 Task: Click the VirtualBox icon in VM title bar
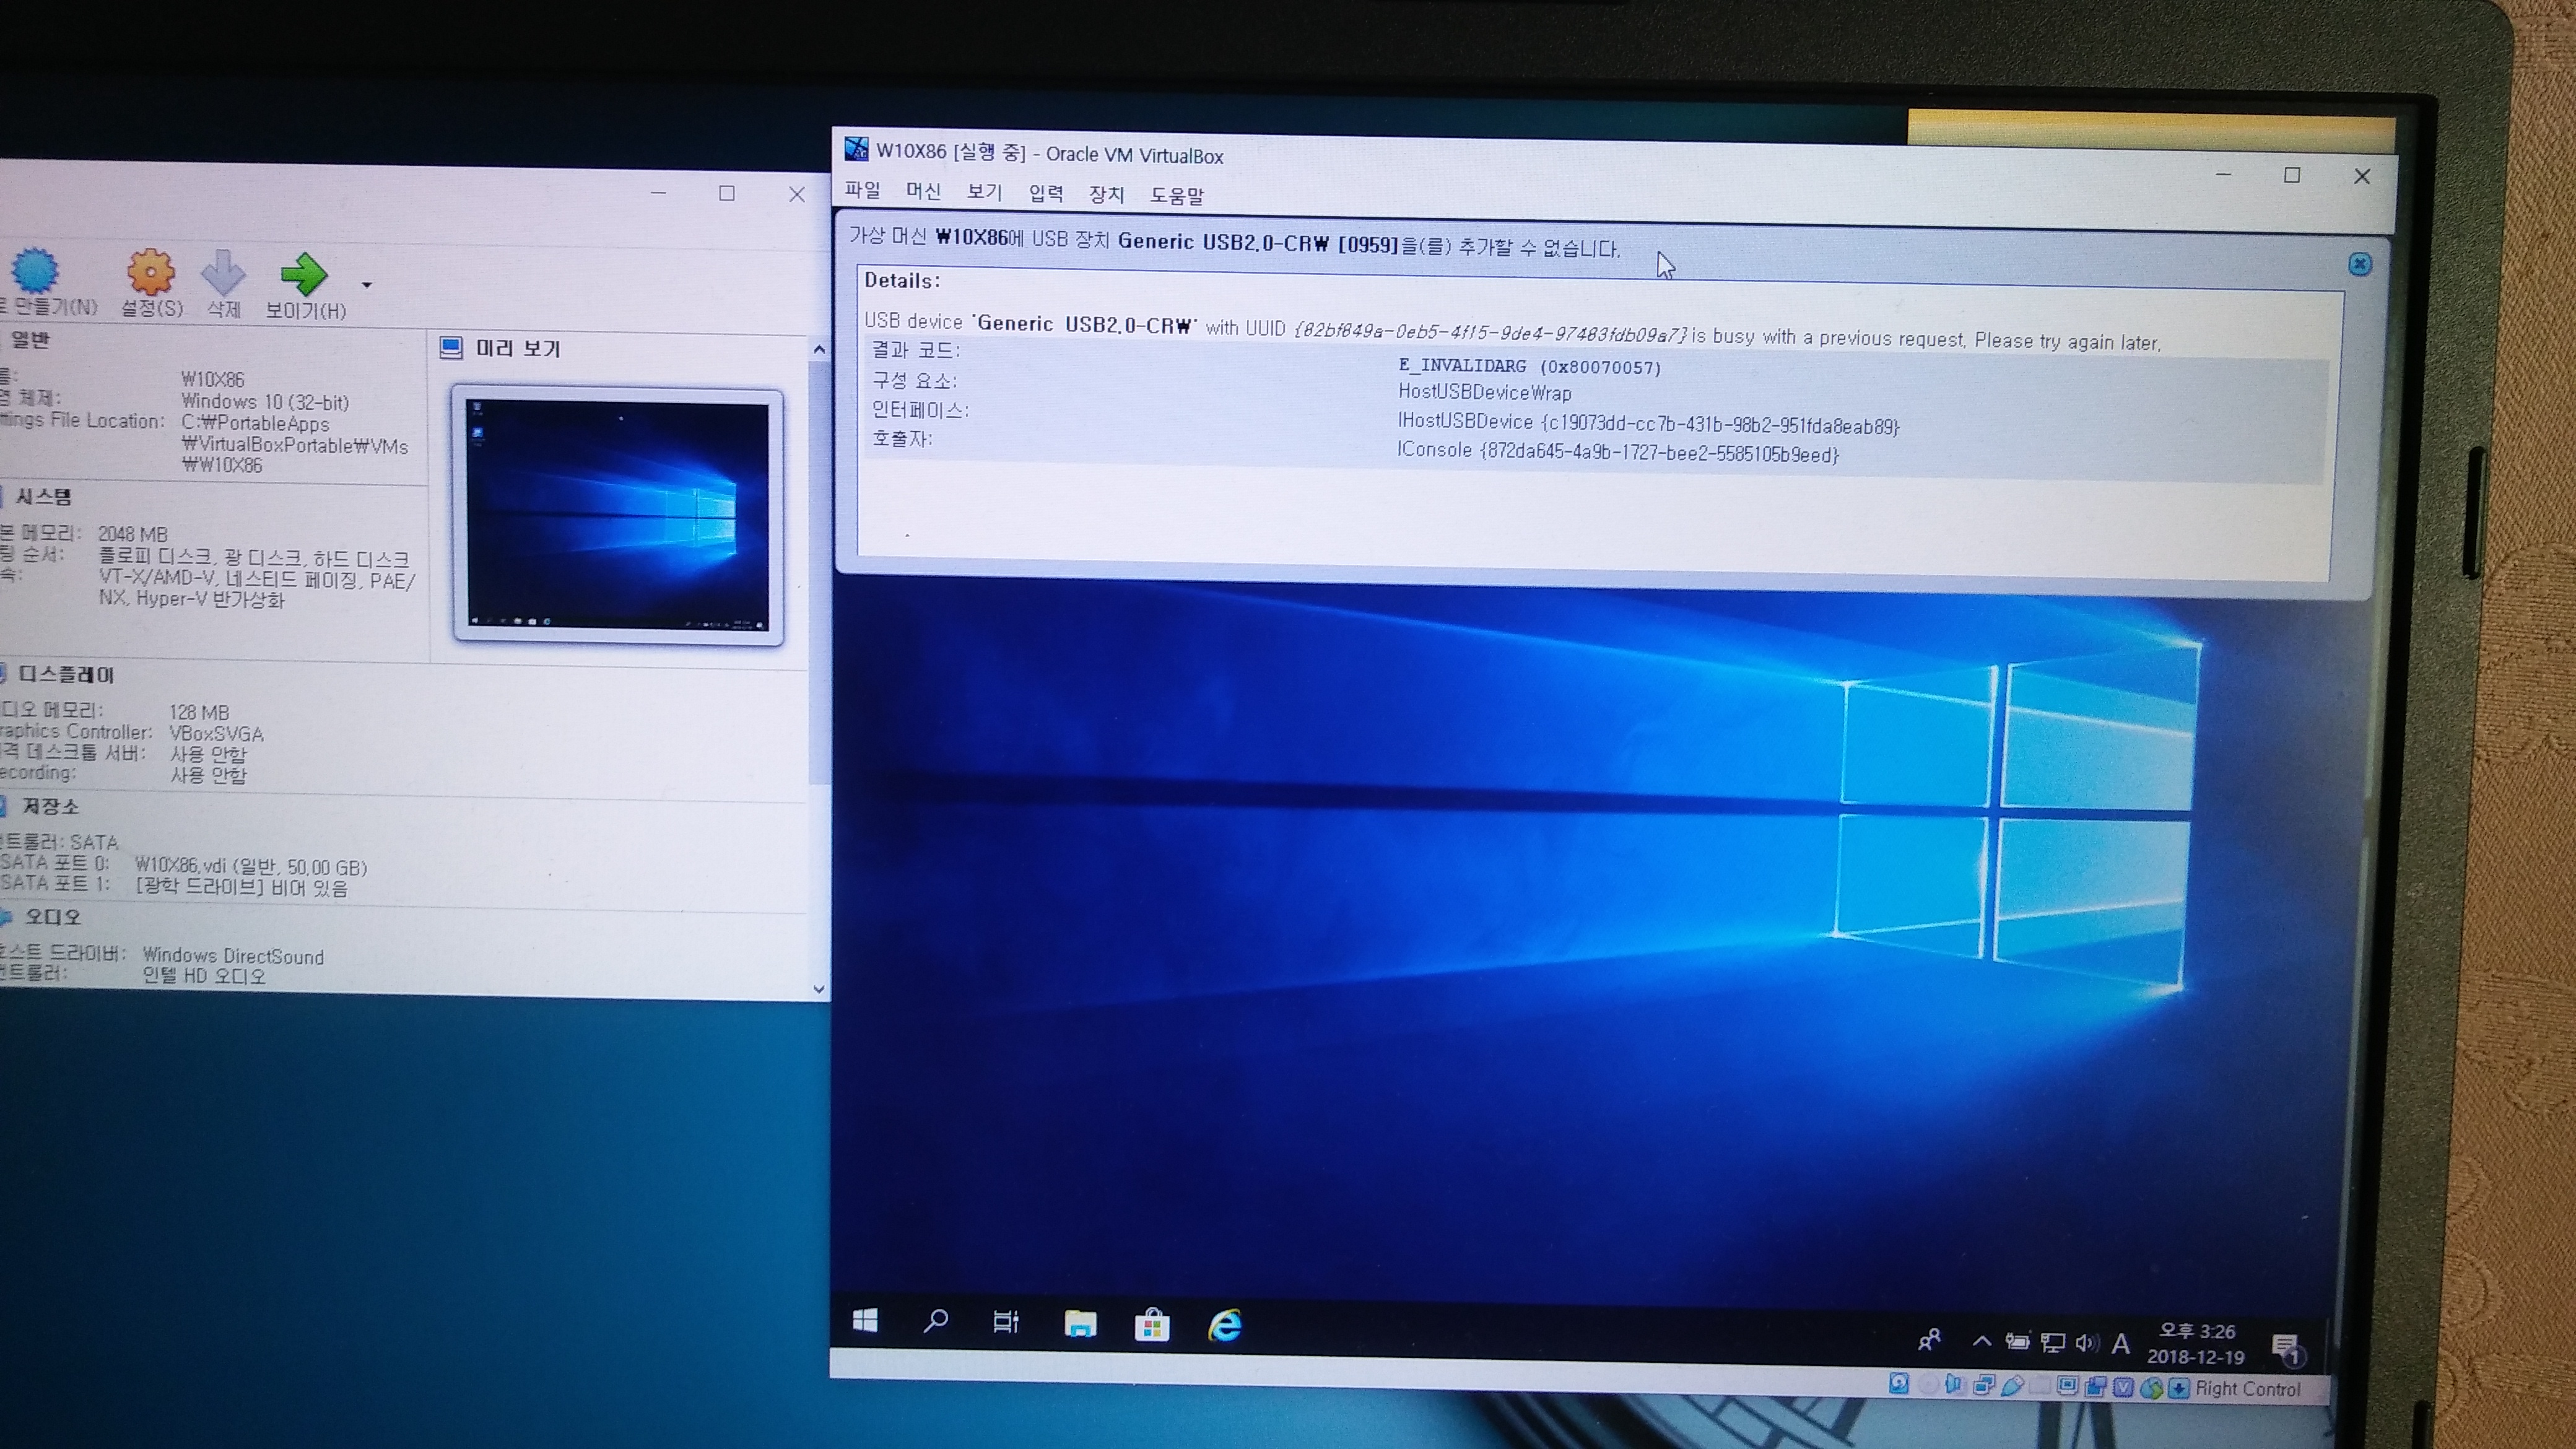coord(856,149)
